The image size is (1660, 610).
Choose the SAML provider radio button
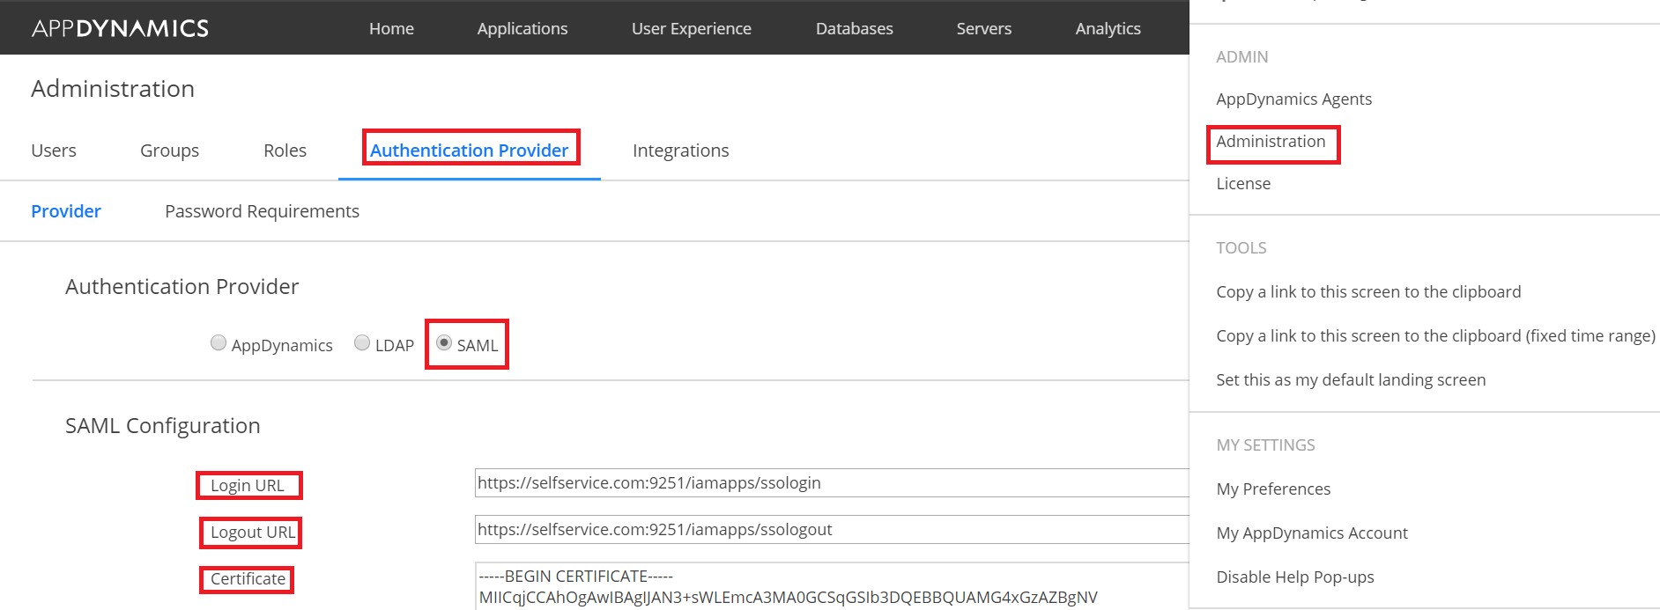point(444,342)
